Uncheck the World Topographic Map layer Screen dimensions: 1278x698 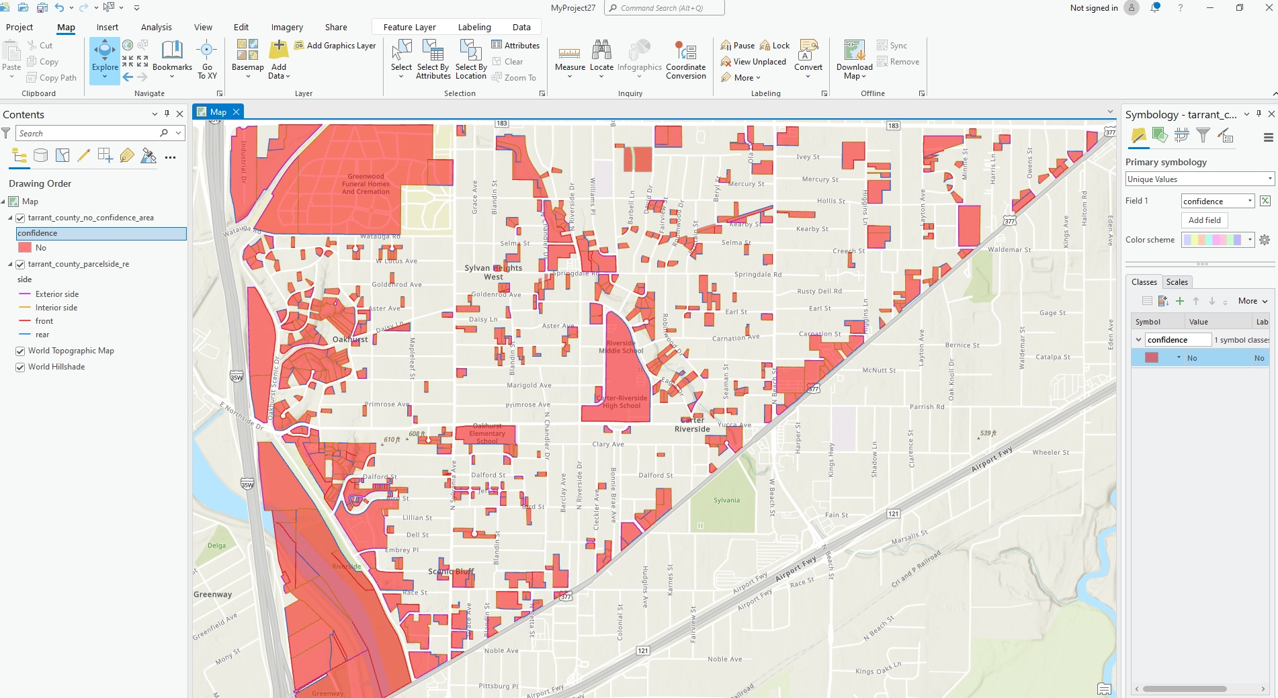click(x=21, y=351)
